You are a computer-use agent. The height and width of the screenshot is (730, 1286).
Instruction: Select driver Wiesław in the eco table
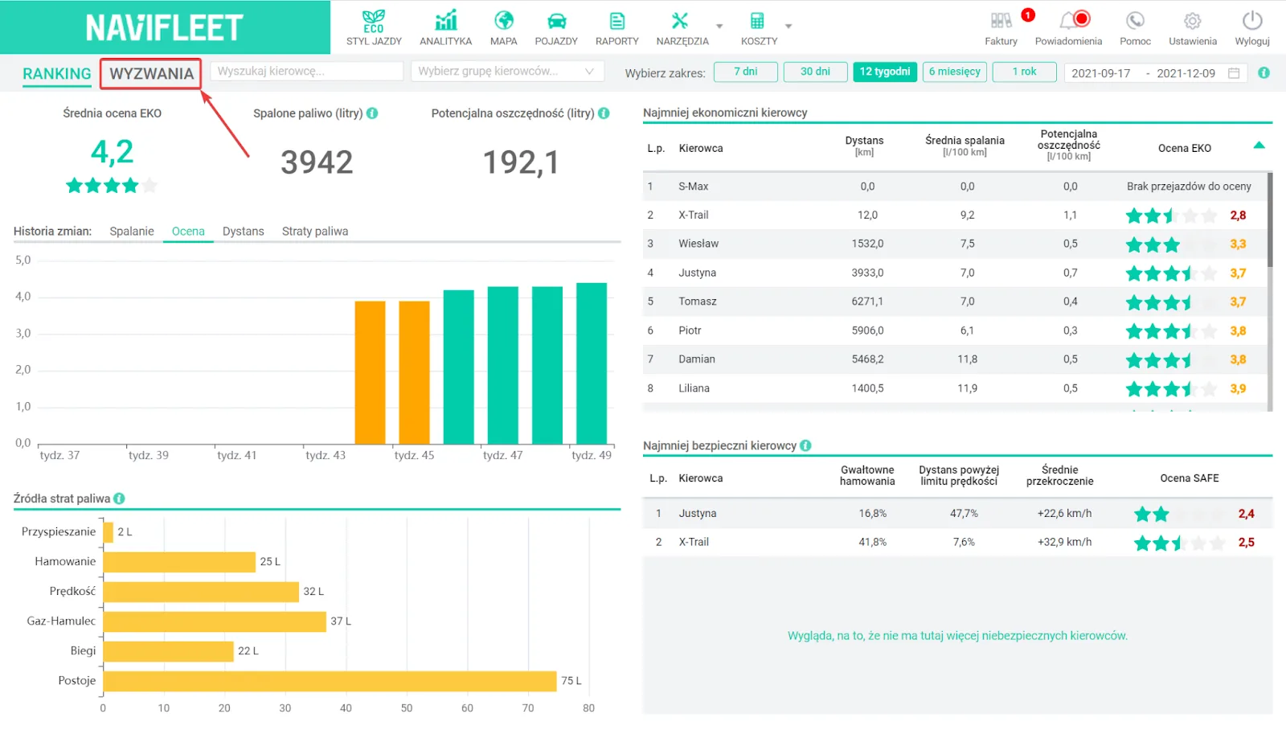(x=698, y=244)
